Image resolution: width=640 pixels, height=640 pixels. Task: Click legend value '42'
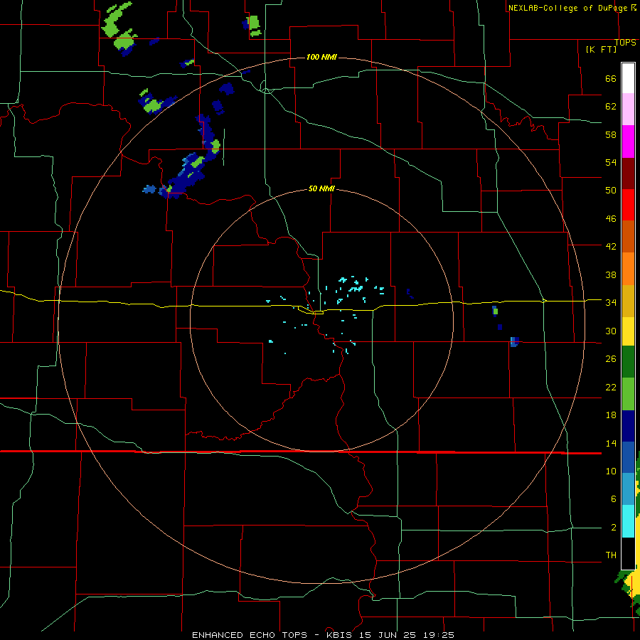(x=611, y=247)
